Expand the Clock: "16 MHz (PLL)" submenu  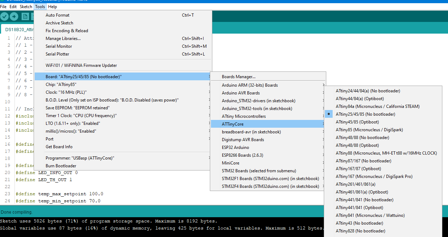click(123, 92)
